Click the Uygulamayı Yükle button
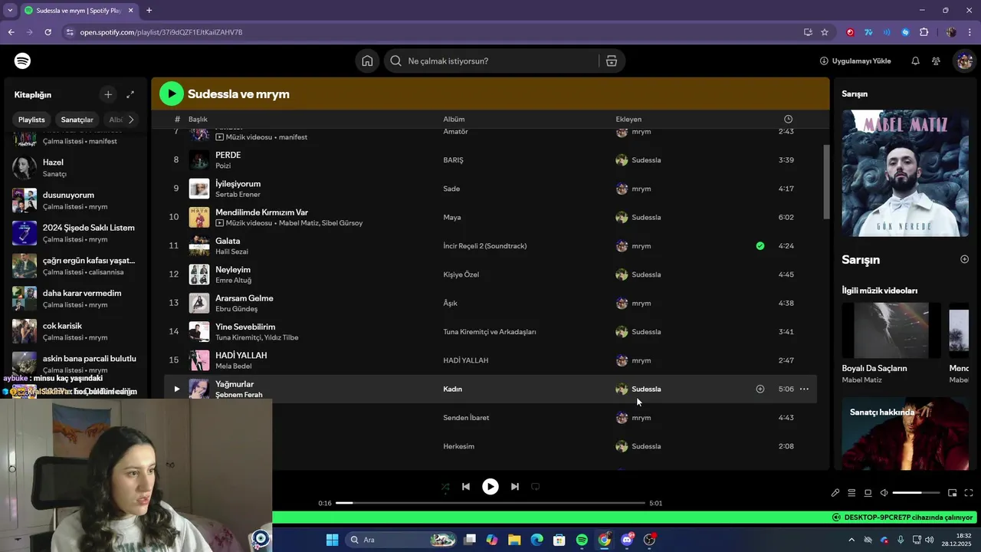Viewport: 981px width, 552px height. [x=855, y=61]
